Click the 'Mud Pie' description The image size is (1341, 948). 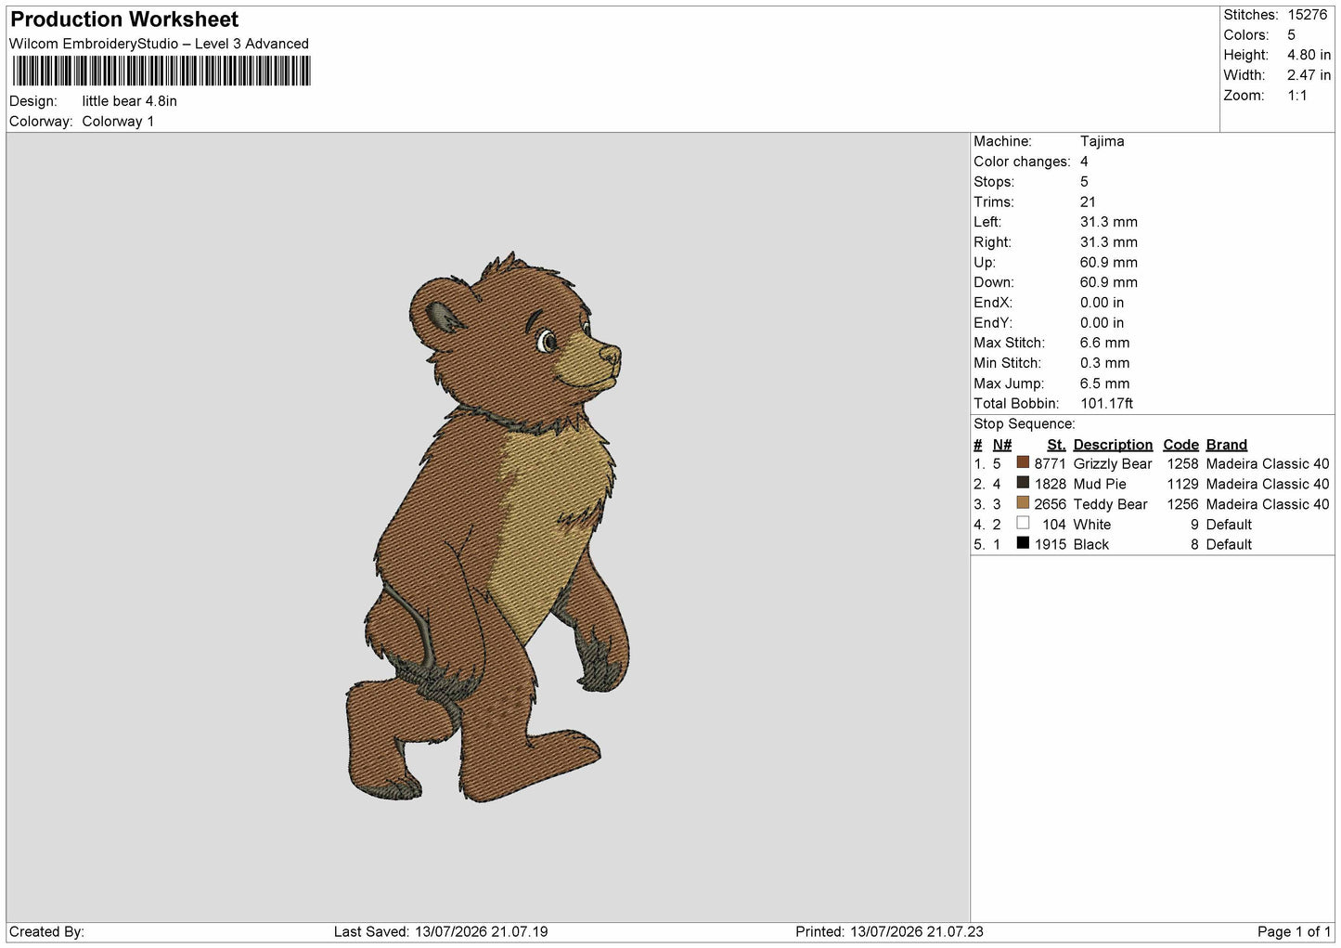1099,484
